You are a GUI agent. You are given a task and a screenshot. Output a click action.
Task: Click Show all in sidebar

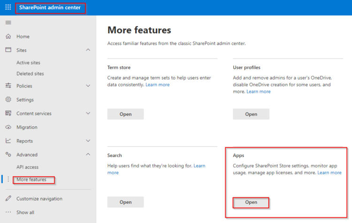[x=25, y=212]
